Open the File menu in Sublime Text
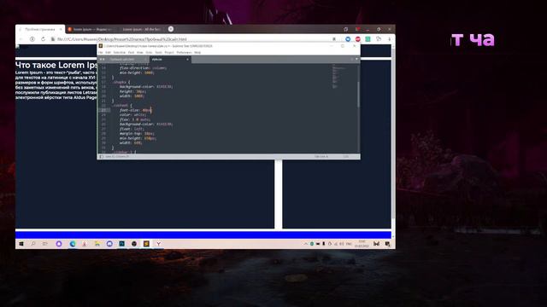The image size is (547, 307). click(x=101, y=53)
